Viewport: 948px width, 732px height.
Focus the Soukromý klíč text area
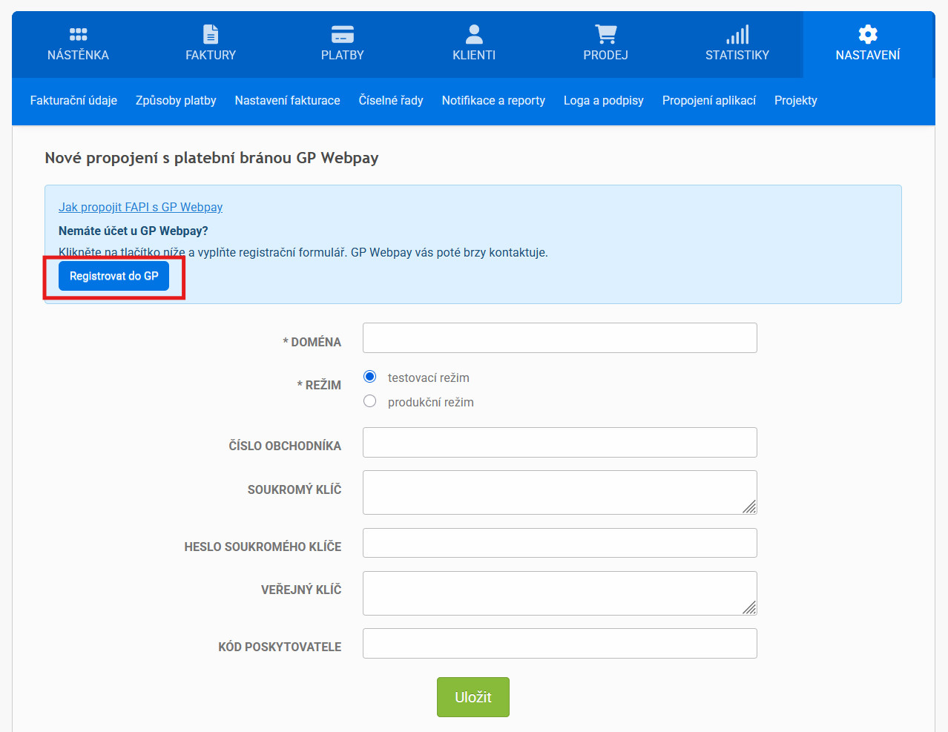[560, 492]
